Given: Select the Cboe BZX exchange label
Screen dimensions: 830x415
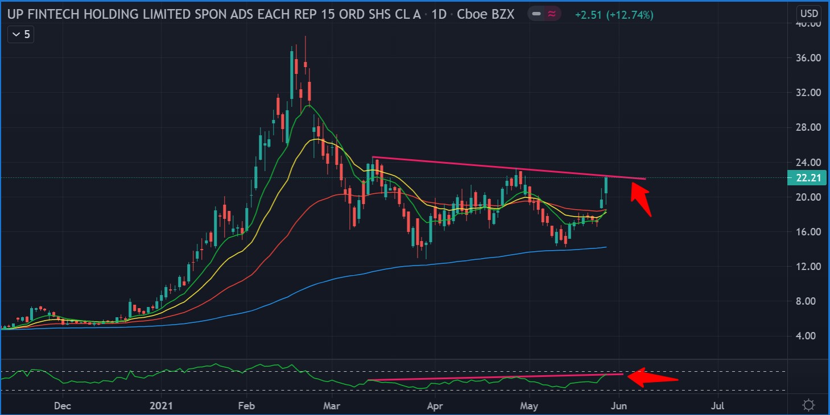Looking at the screenshot, I should click(x=485, y=14).
